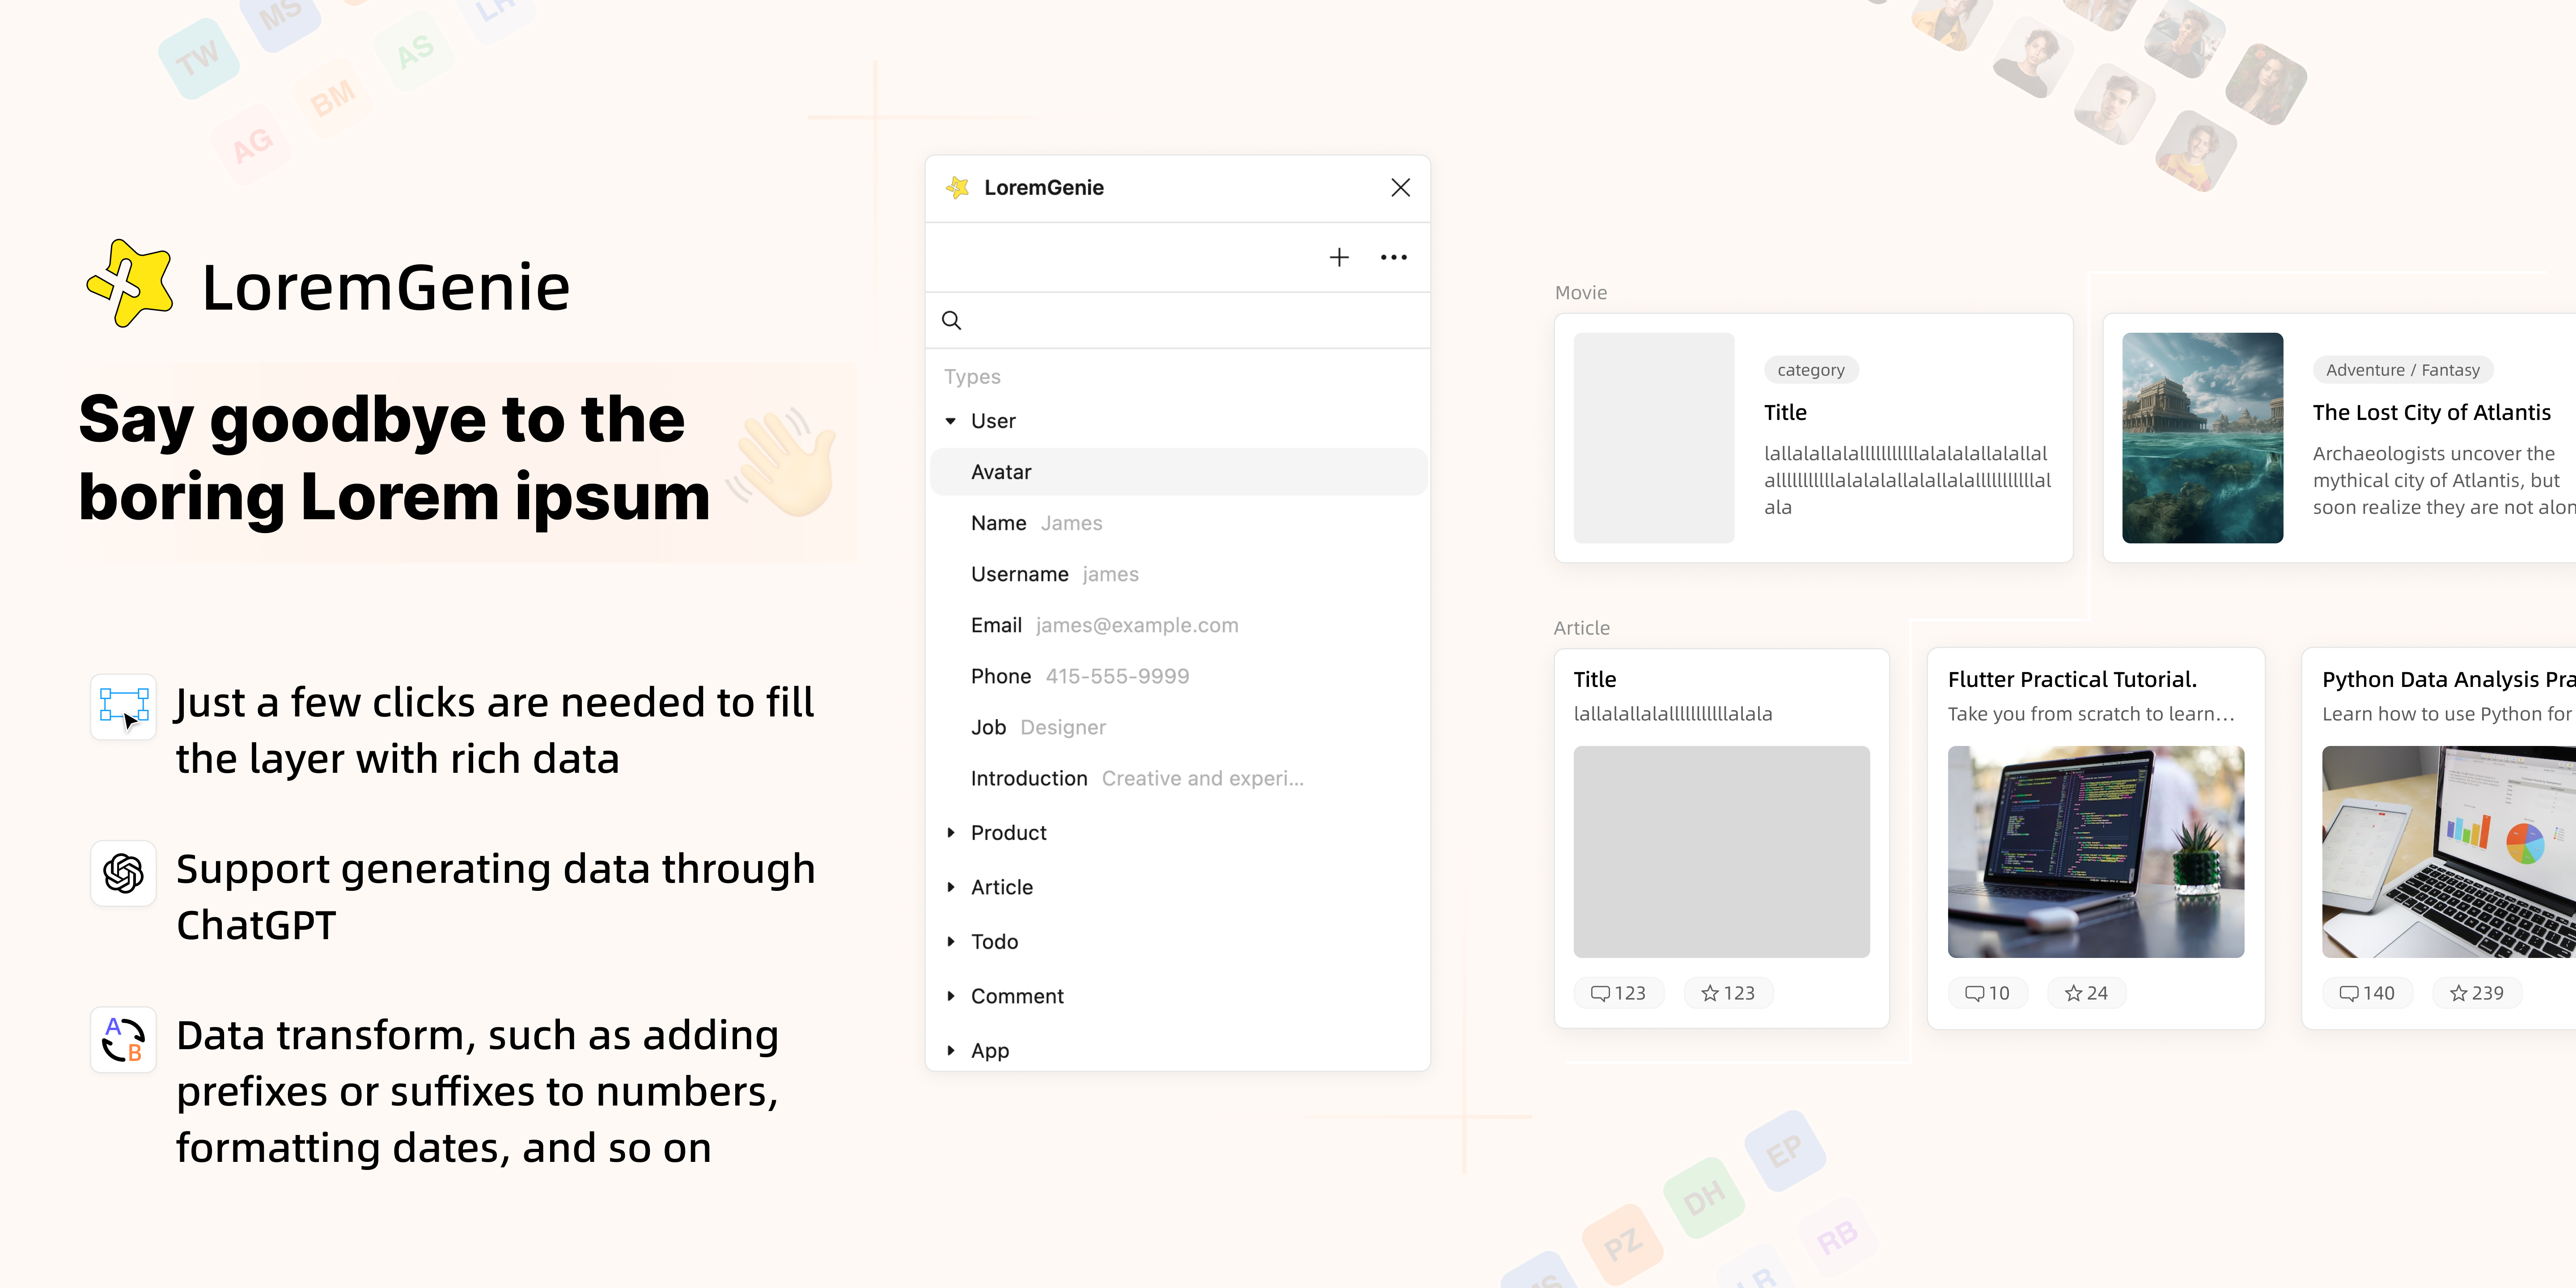Expand the Product type group

[x=951, y=833]
